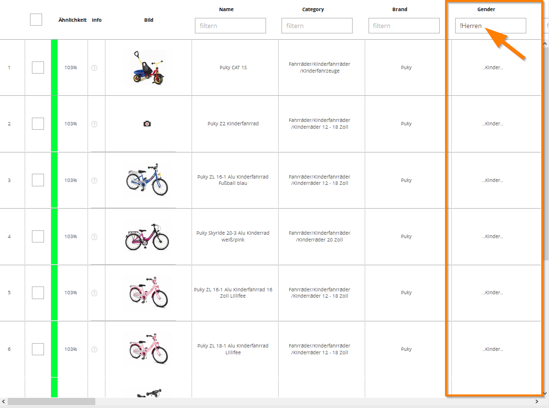
Task: Open info icon for Puky CAT 1S
Action: click(94, 68)
